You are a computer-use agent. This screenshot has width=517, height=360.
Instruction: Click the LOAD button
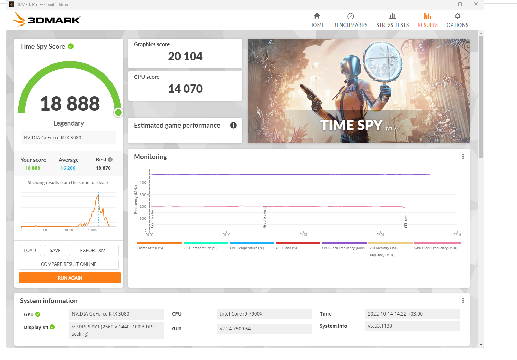(30, 250)
